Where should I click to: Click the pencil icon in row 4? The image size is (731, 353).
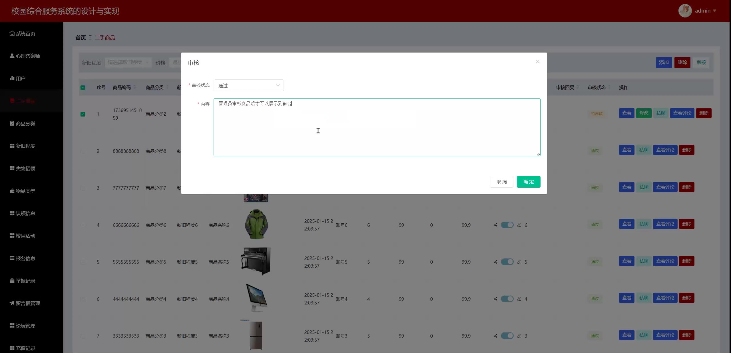[519, 225]
